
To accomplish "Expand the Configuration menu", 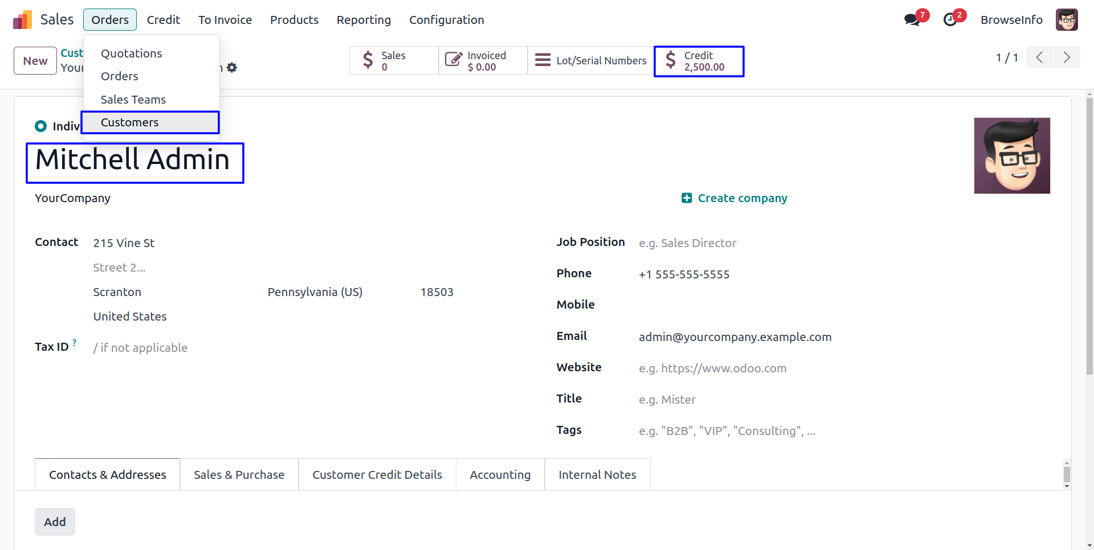I will pyautogui.click(x=446, y=20).
